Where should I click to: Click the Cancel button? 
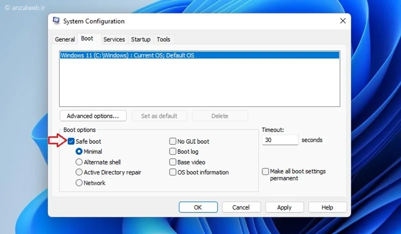pos(241,207)
